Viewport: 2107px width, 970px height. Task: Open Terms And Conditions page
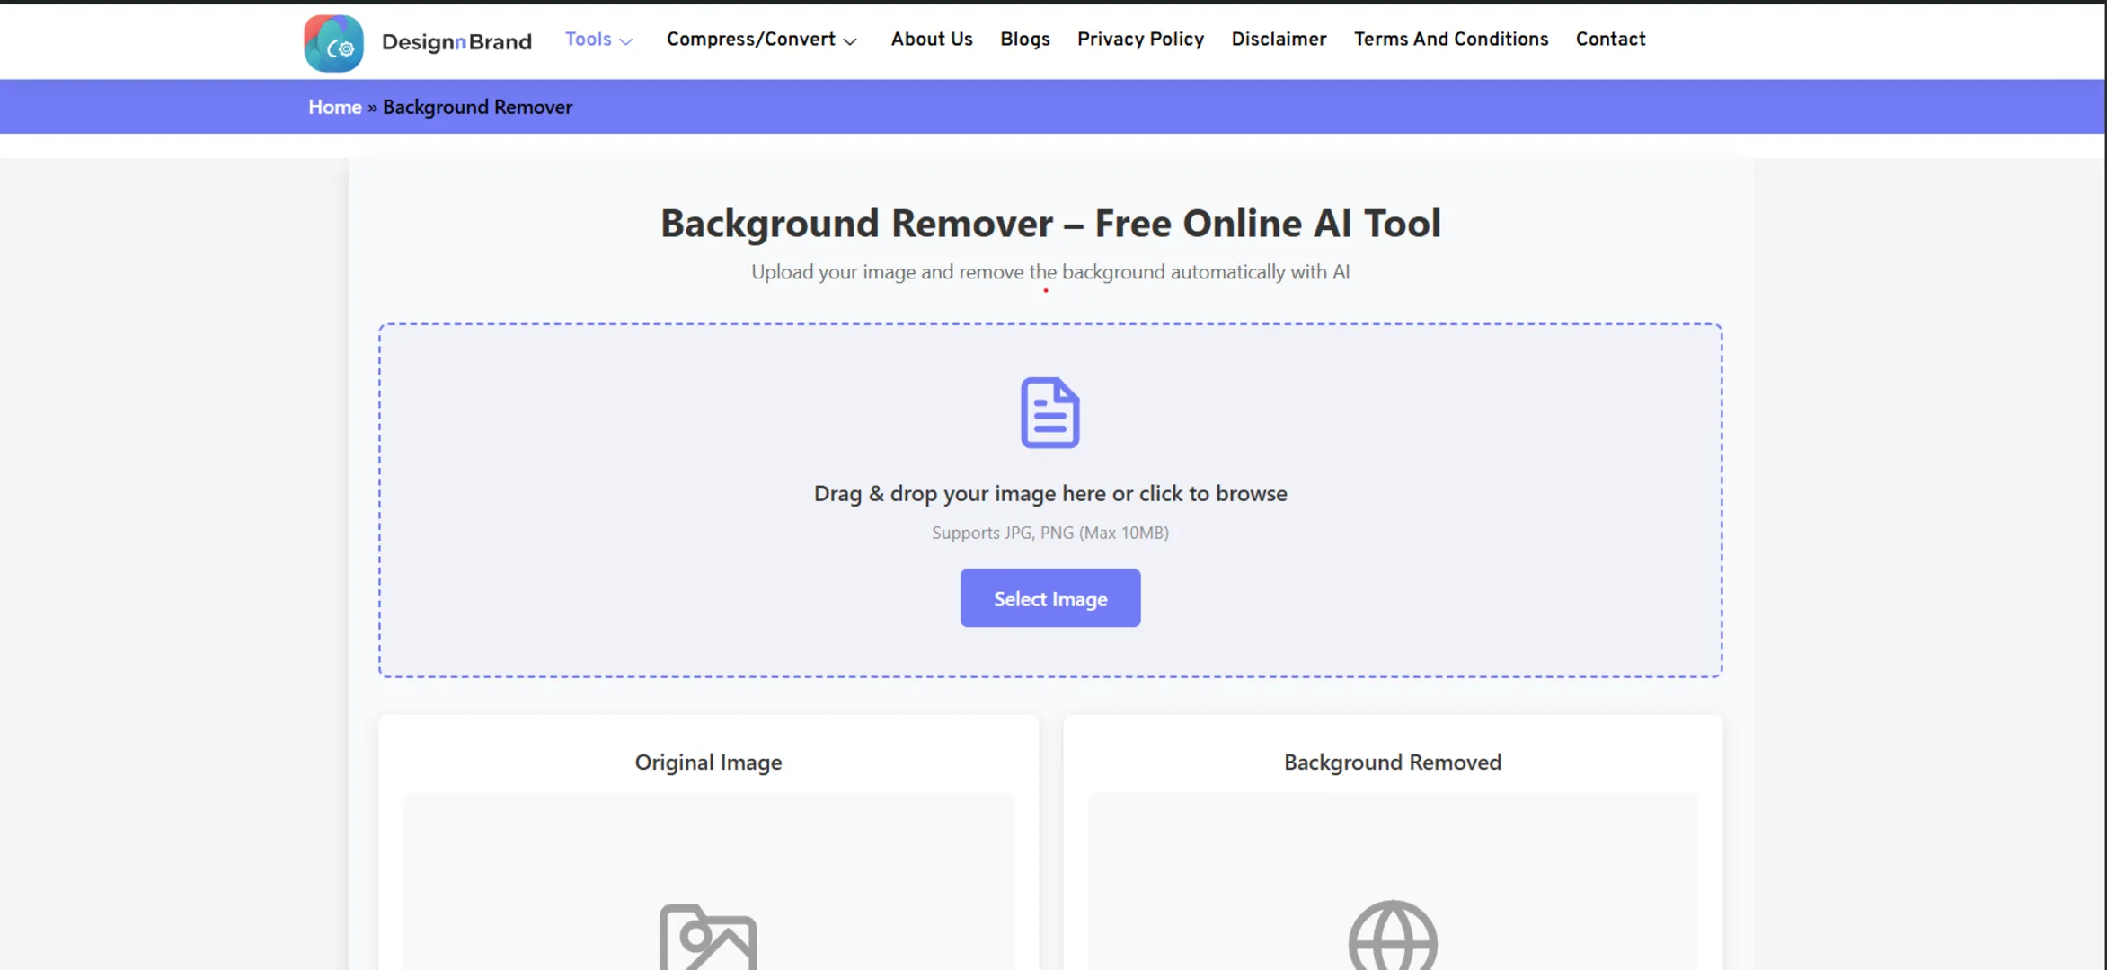[x=1450, y=40]
